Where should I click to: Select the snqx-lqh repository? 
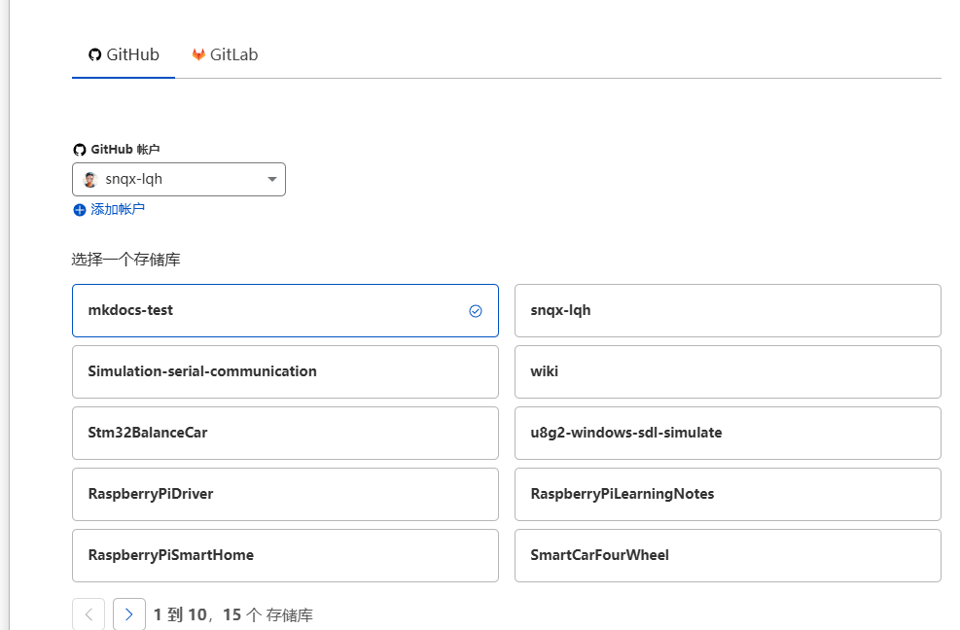point(728,311)
